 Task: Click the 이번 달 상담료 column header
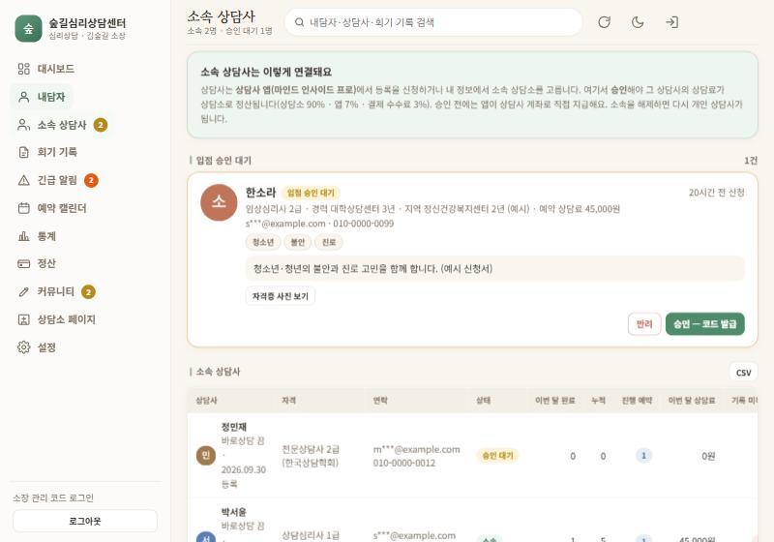click(x=692, y=401)
